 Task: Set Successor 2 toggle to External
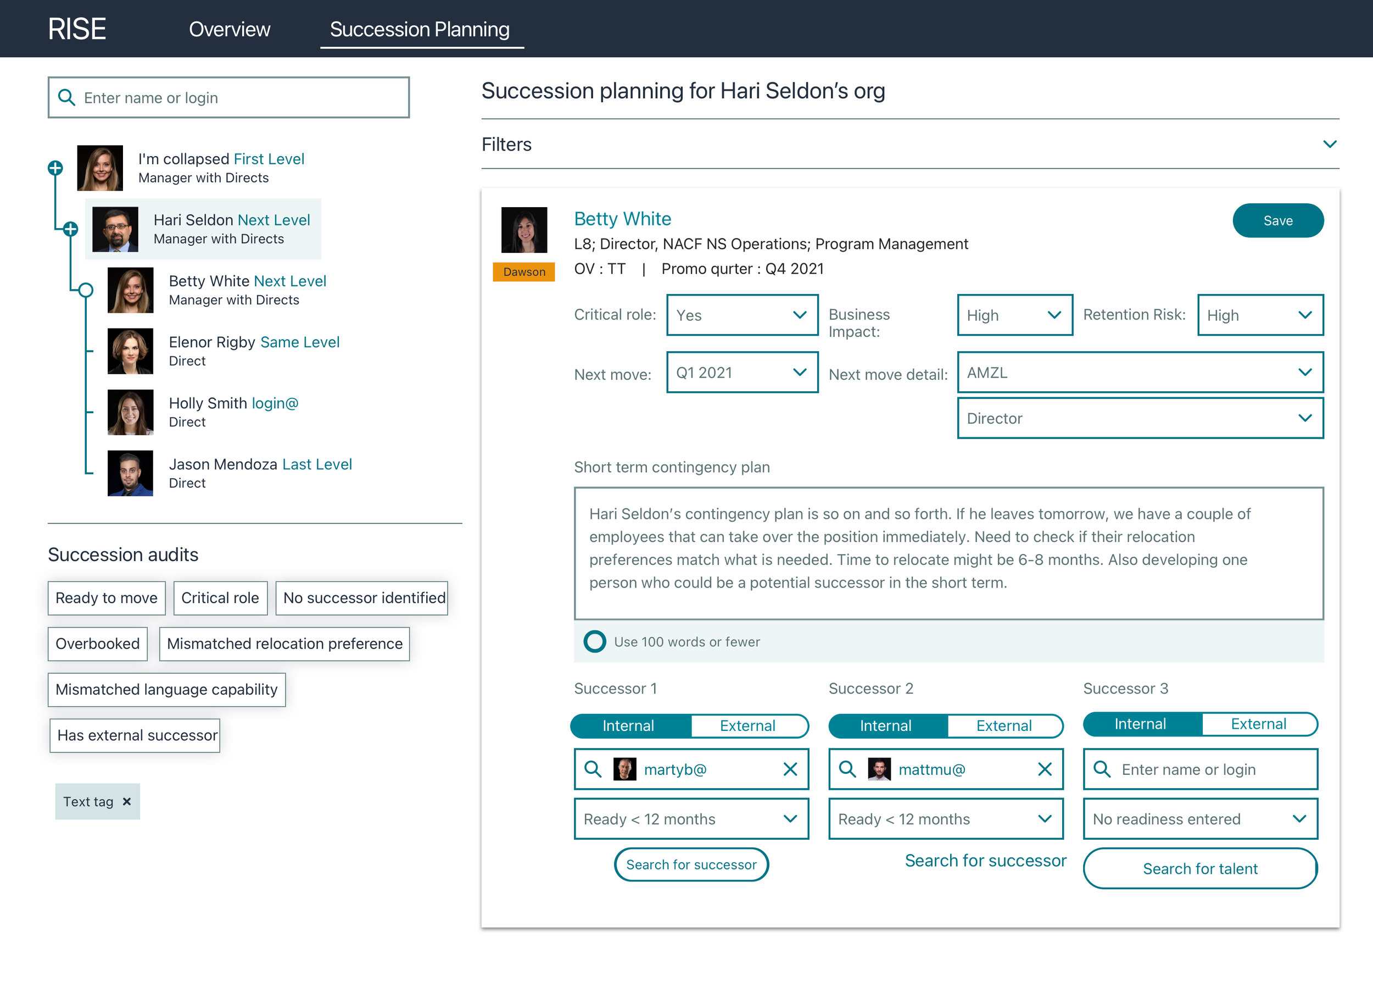1003,725
